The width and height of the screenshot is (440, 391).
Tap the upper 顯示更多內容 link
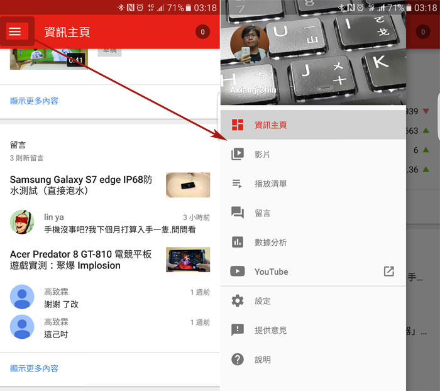(34, 101)
